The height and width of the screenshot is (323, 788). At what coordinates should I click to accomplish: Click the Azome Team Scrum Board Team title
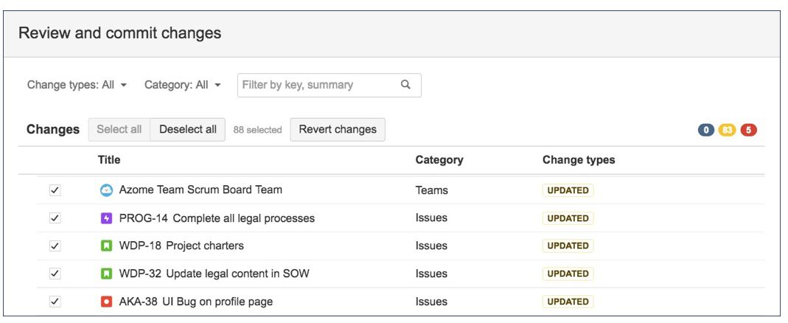201,190
